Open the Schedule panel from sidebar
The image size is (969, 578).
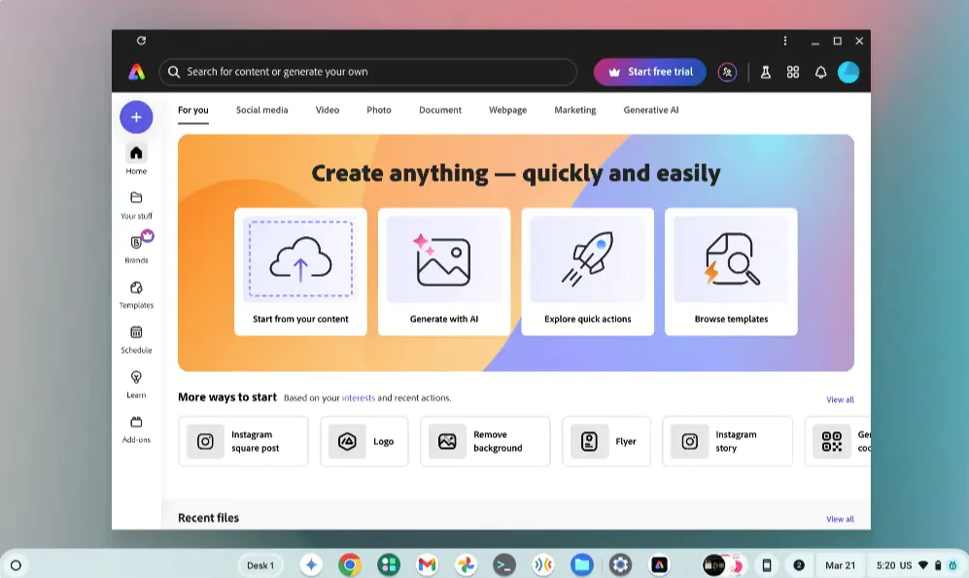click(x=136, y=338)
